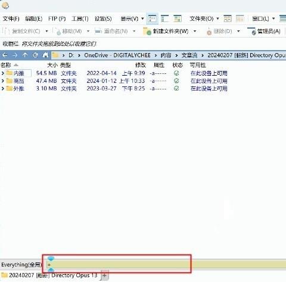This screenshot has width=286, height=282.
Task: Expand the 删除(D) dropdown arrow
Action: coord(238,31)
